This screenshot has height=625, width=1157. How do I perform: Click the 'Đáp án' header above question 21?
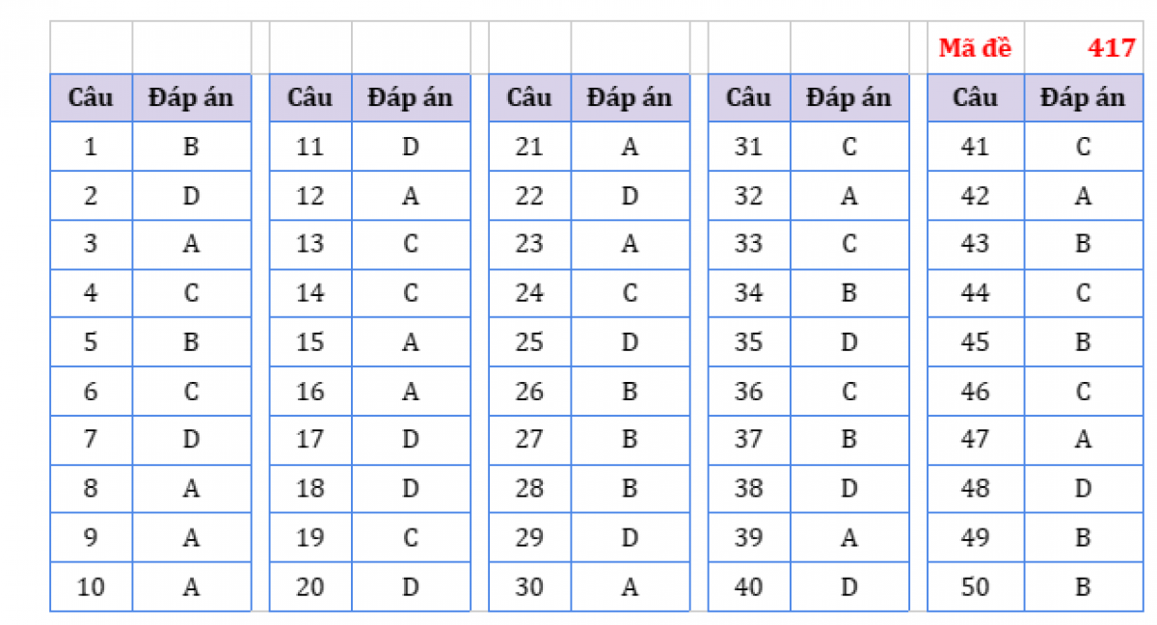point(631,97)
